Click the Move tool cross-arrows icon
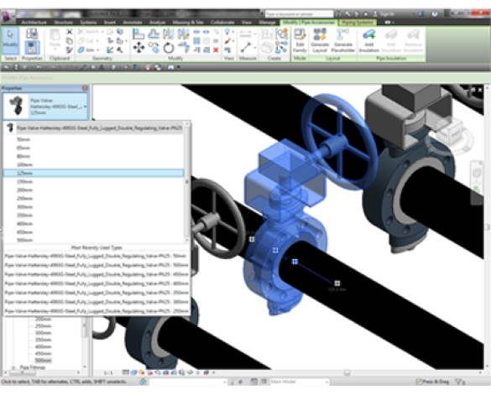Viewport: 491px width, 395px height. point(138,48)
